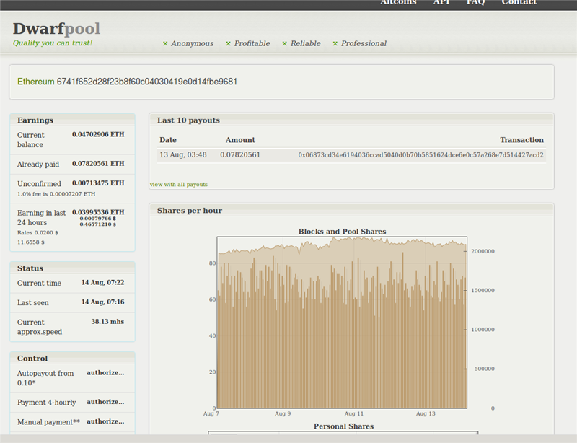This screenshot has width=577, height=443.
Task: Click the horizontal scrollbar at the bottom
Action: pyautogui.click(x=288, y=439)
